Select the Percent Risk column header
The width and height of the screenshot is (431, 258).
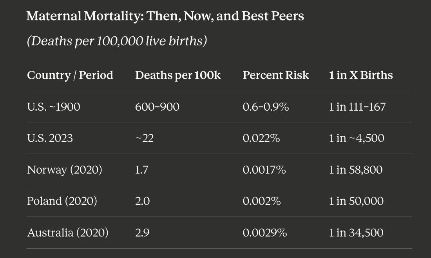pyautogui.click(x=276, y=75)
